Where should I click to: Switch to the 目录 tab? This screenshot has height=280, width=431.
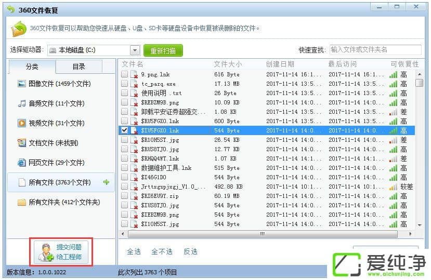79,66
